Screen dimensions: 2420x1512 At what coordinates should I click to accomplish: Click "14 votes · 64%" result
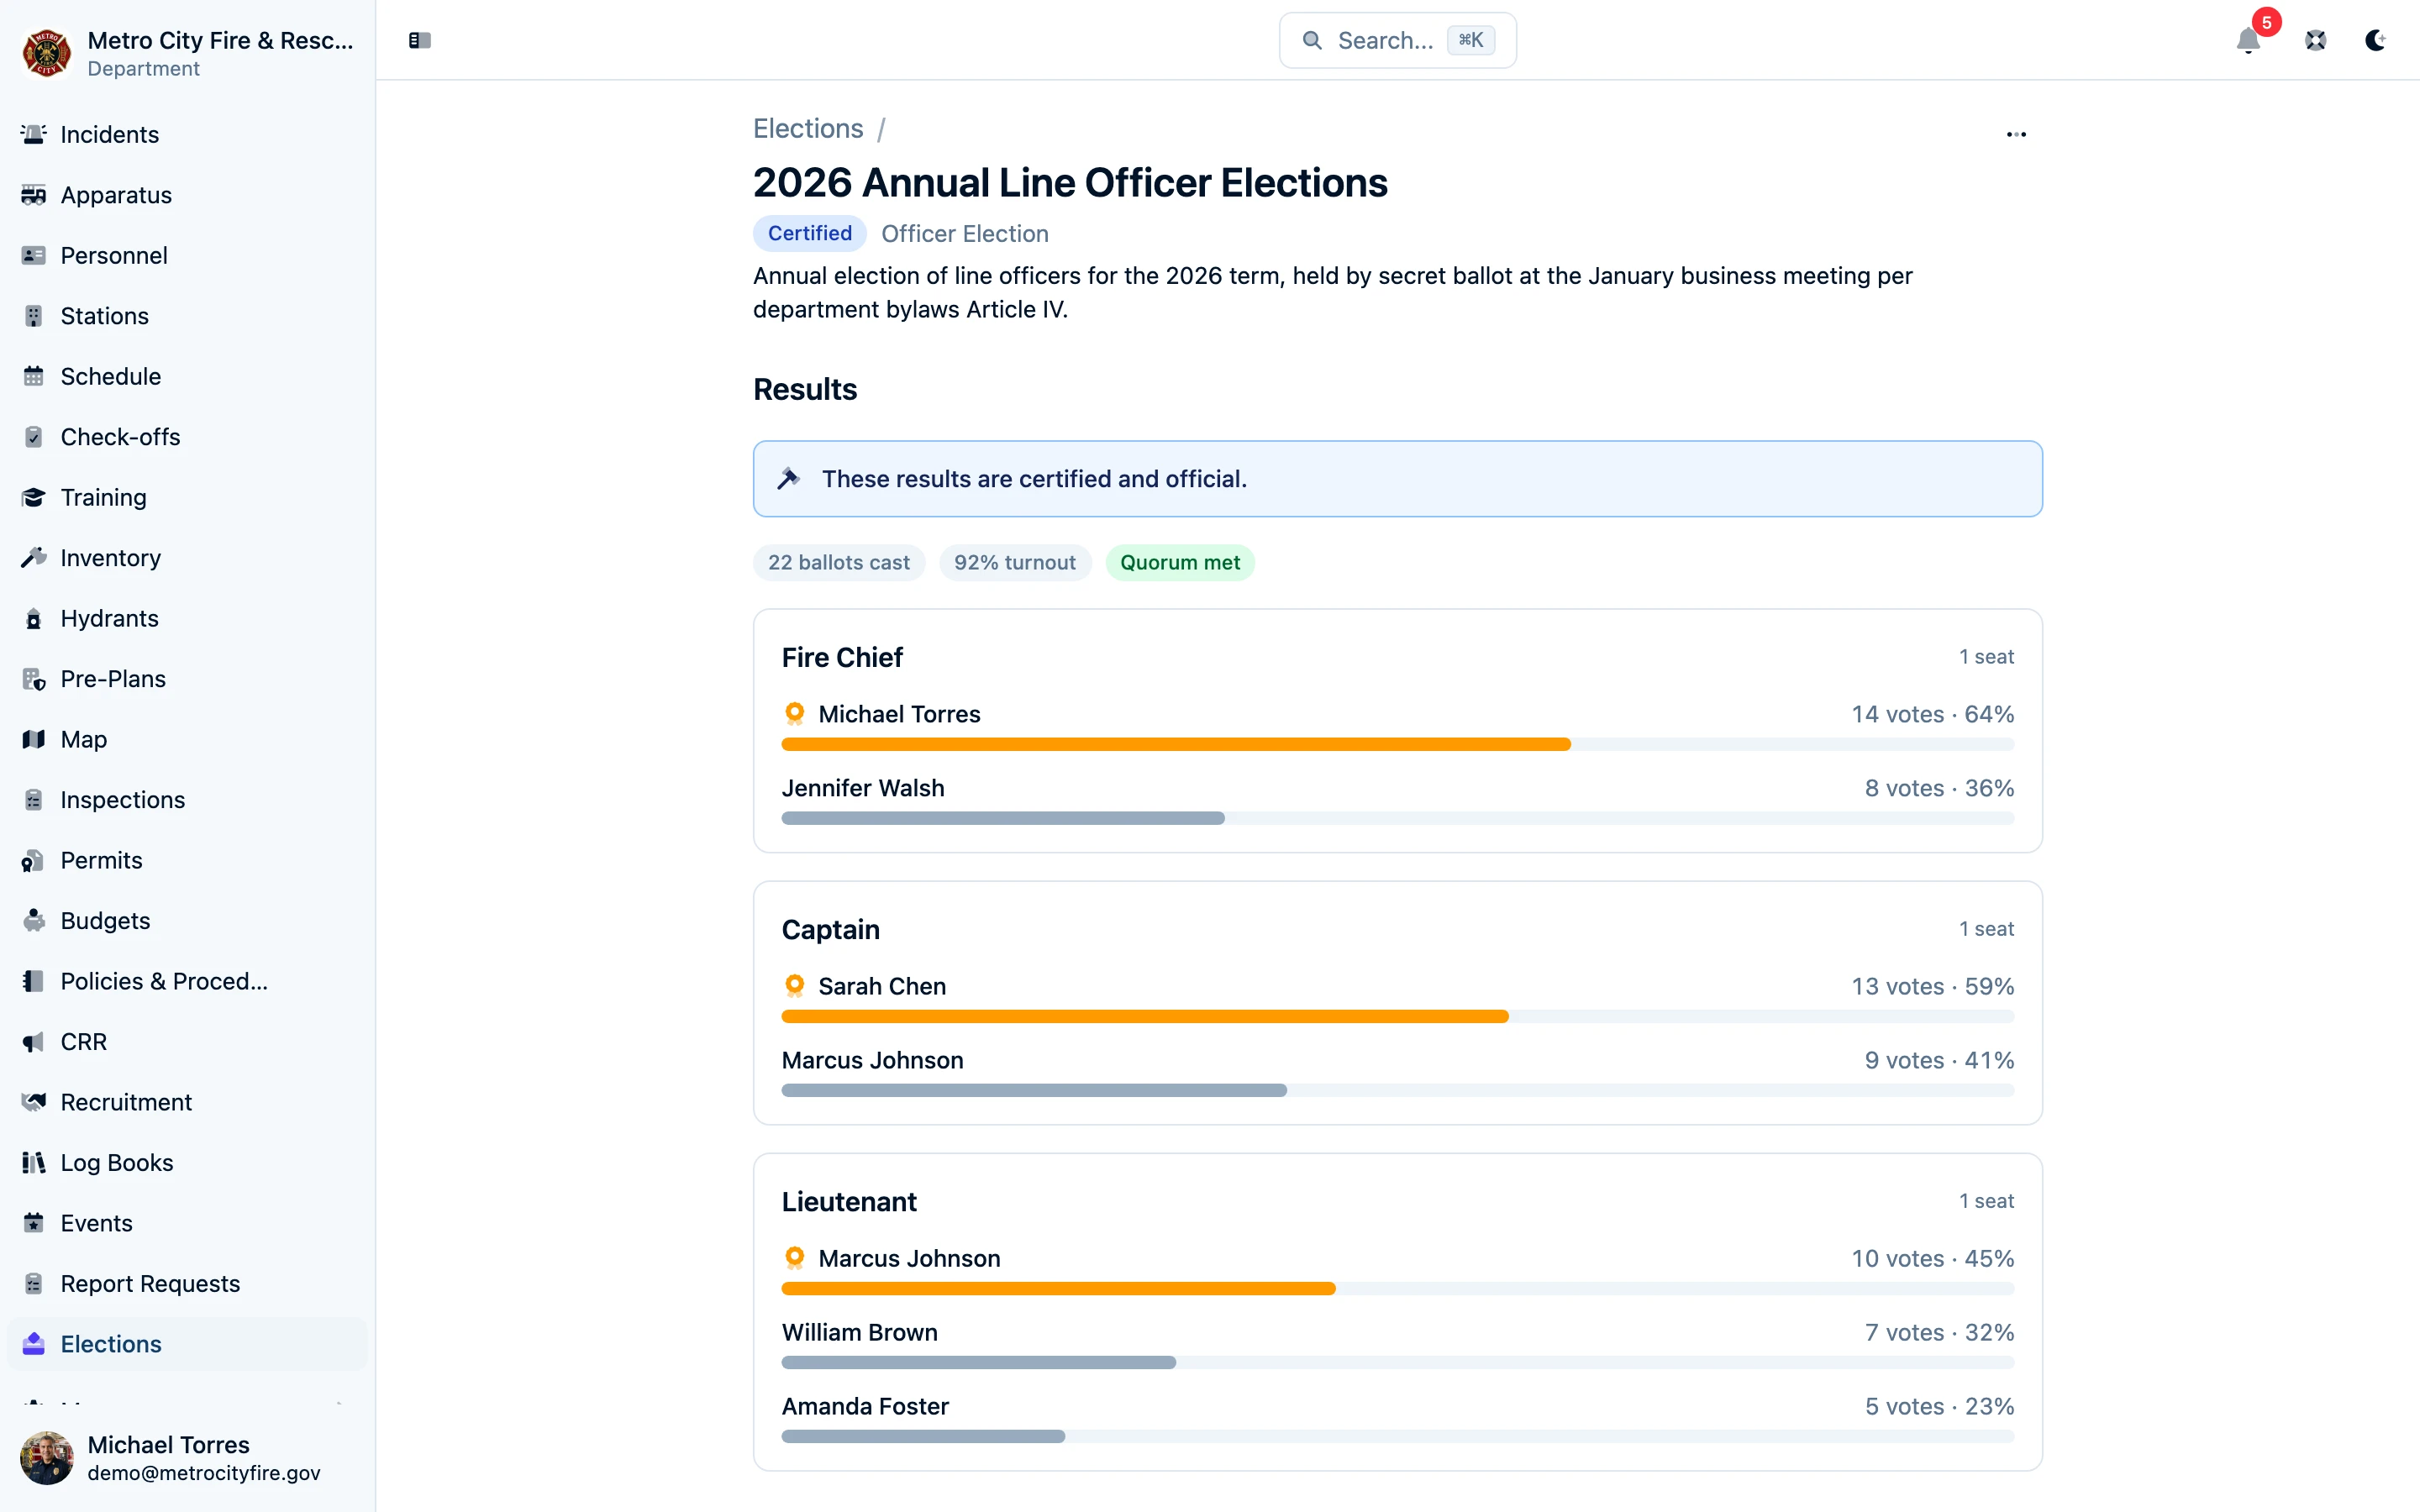pyautogui.click(x=1932, y=714)
